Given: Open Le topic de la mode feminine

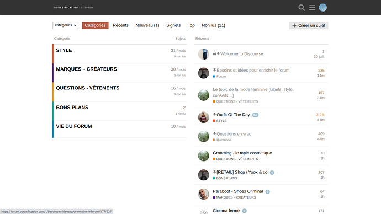Looking at the screenshot, I should (253, 93).
